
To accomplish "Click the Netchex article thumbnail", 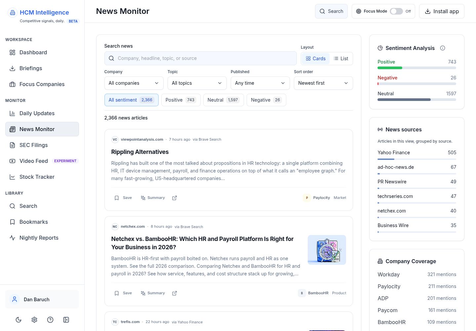I will (327, 250).
